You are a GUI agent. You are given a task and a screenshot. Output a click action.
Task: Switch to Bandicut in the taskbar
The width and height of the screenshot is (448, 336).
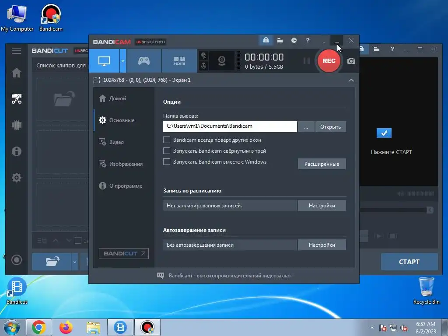(x=120, y=327)
